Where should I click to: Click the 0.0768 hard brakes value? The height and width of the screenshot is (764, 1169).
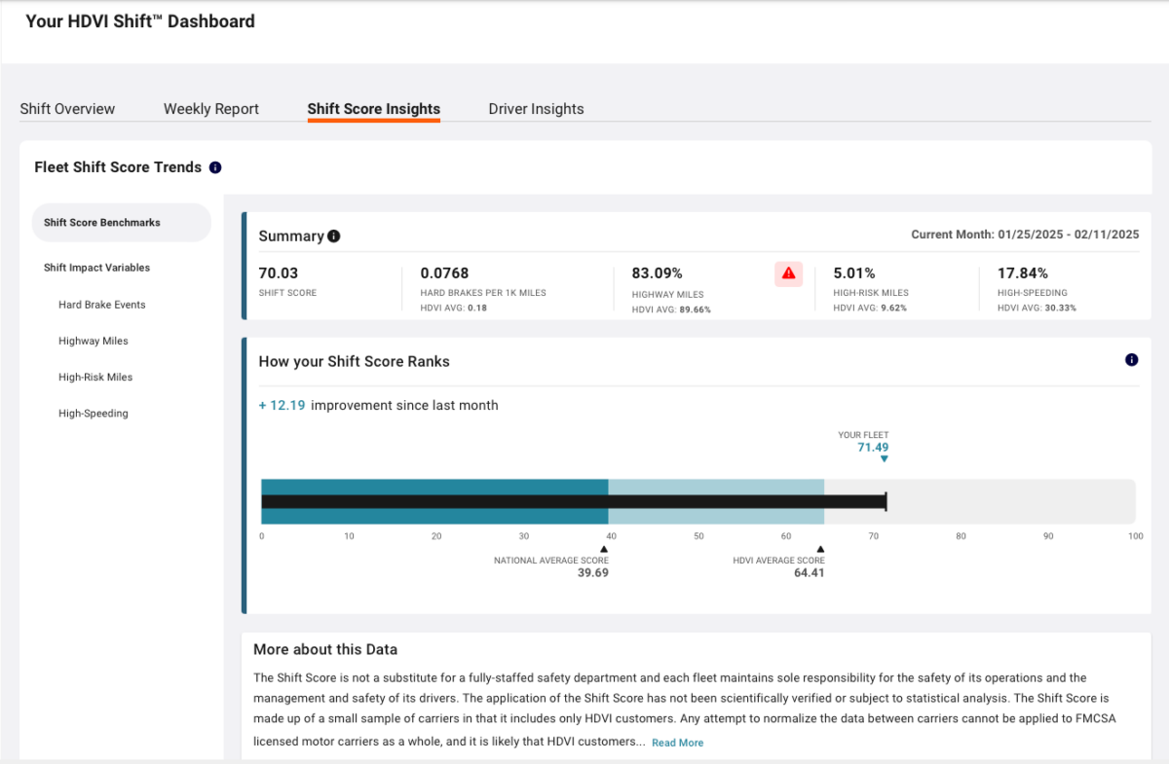click(445, 273)
